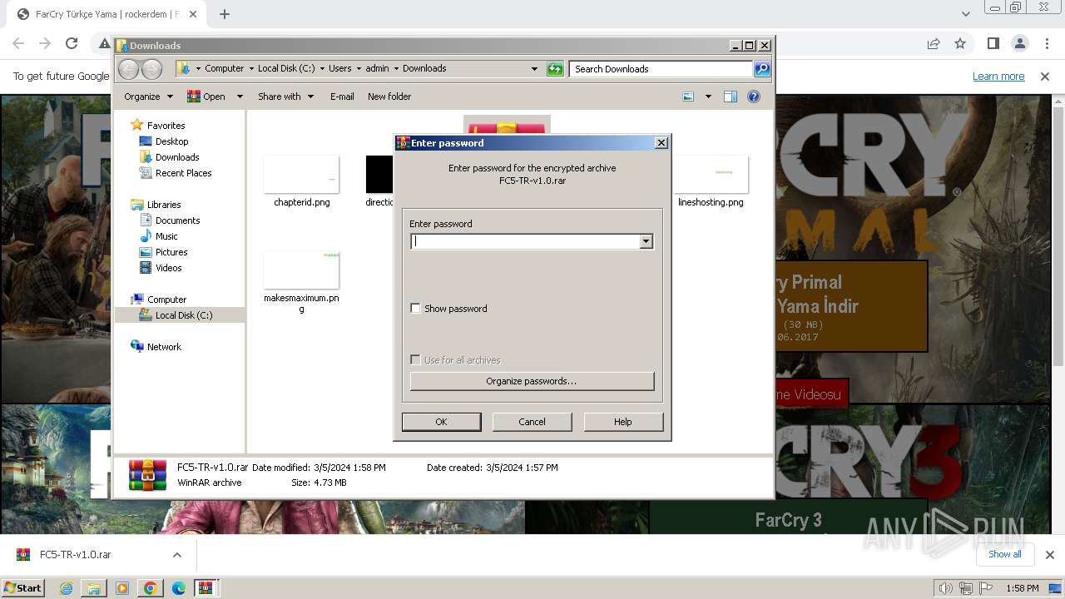This screenshot has height=599, width=1065.
Task: Refresh the Downloads folder view
Action: 555,69
